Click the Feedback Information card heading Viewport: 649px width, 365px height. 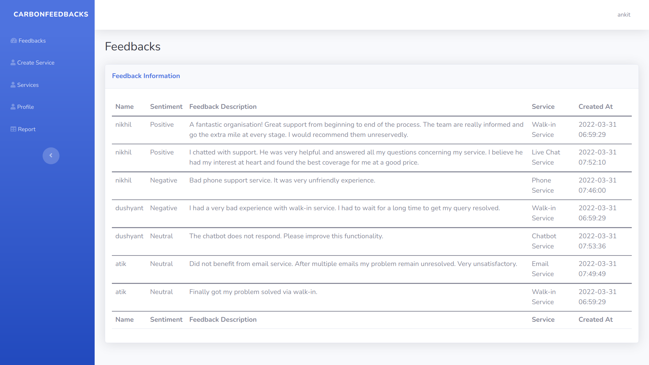point(146,76)
